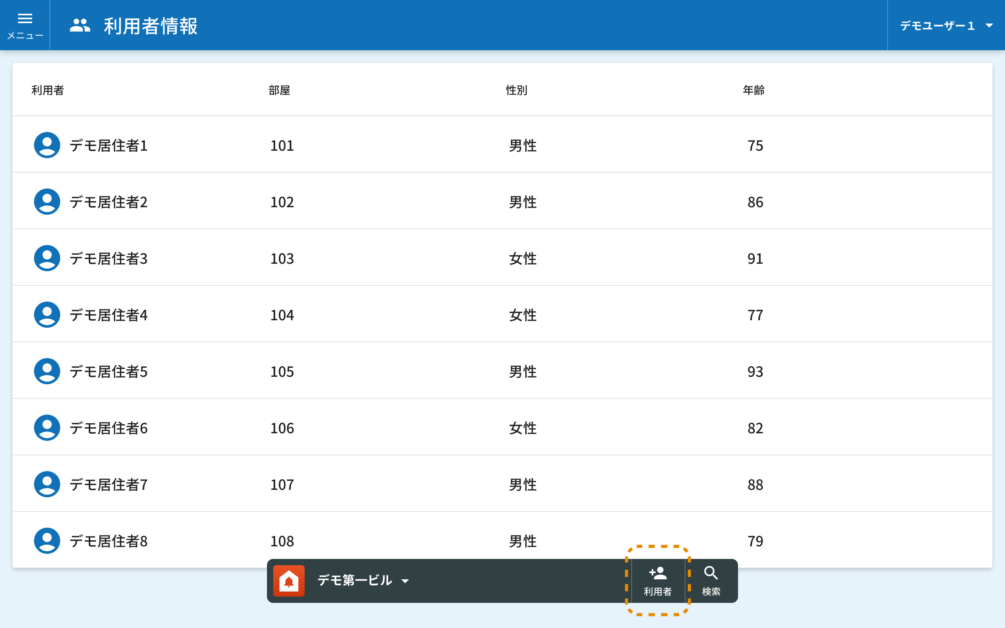Screen dimensions: 1005x628
Task: Open the hamburger menu icon
Action: point(25,19)
